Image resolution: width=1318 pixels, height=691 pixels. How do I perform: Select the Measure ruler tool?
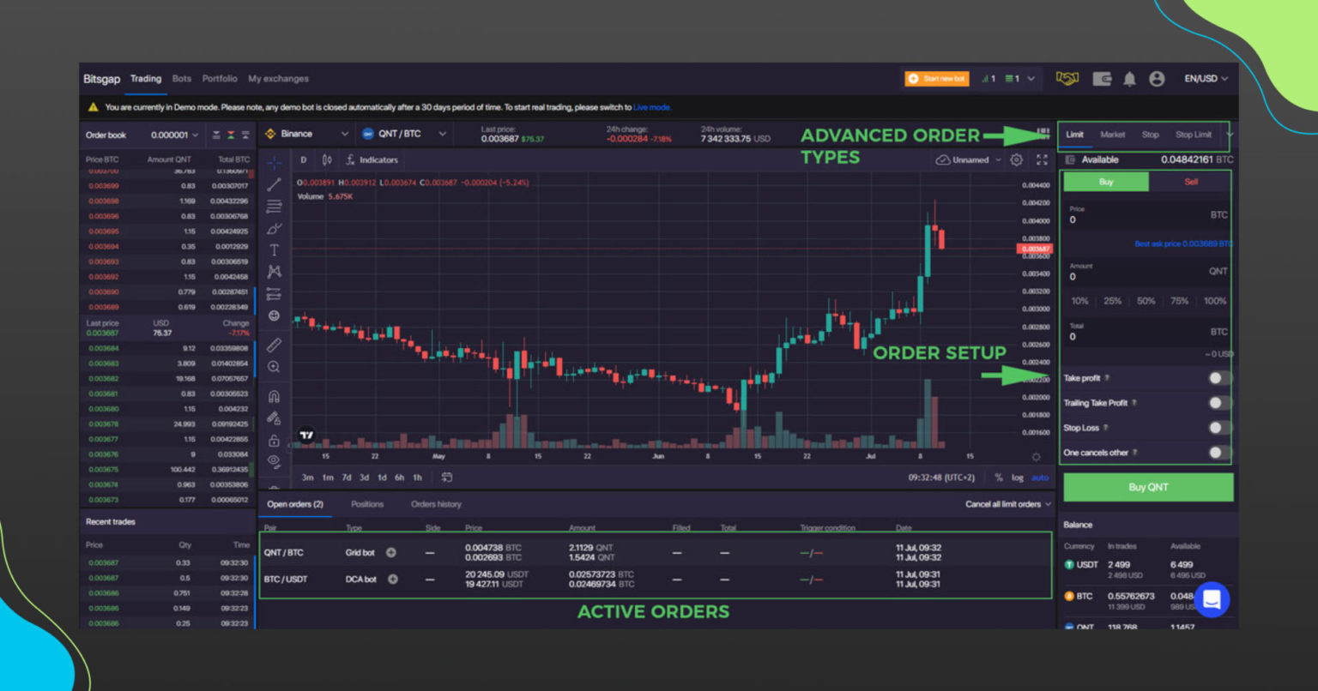click(275, 345)
